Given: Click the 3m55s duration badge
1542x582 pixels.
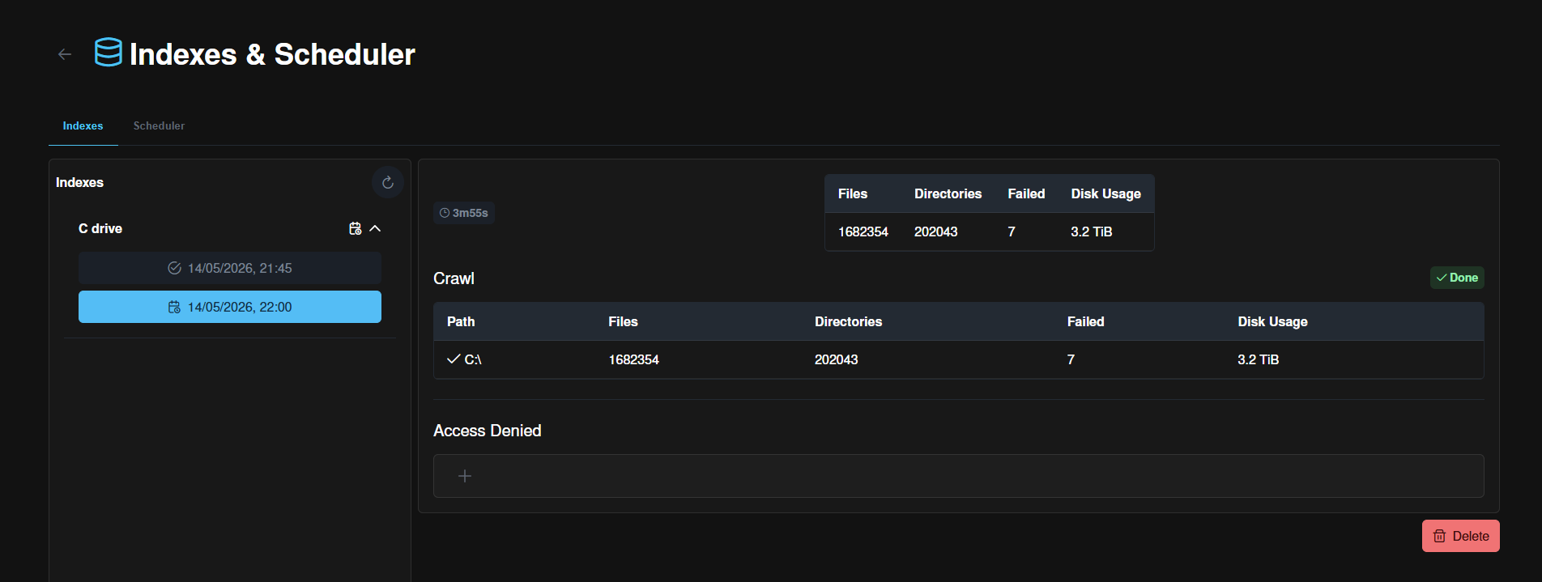Looking at the screenshot, I should [x=463, y=213].
